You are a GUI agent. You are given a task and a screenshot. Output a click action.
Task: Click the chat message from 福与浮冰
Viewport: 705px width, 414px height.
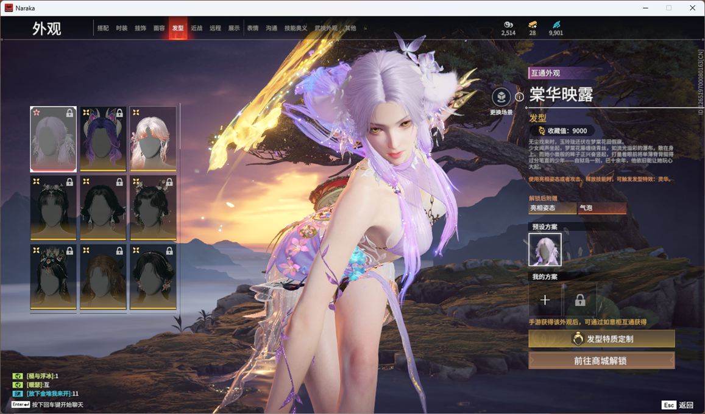[x=35, y=376]
